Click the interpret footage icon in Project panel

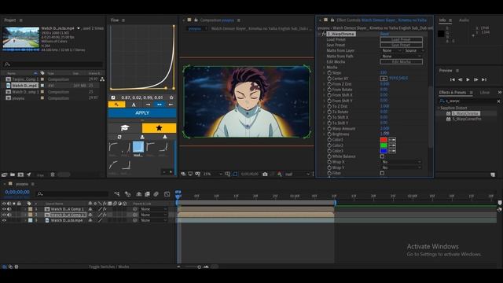click(x=4, y=175)
